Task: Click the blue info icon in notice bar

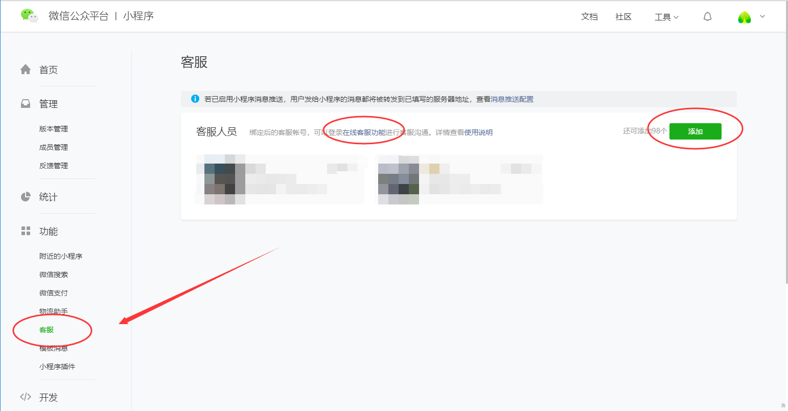Action: (195, 99)
